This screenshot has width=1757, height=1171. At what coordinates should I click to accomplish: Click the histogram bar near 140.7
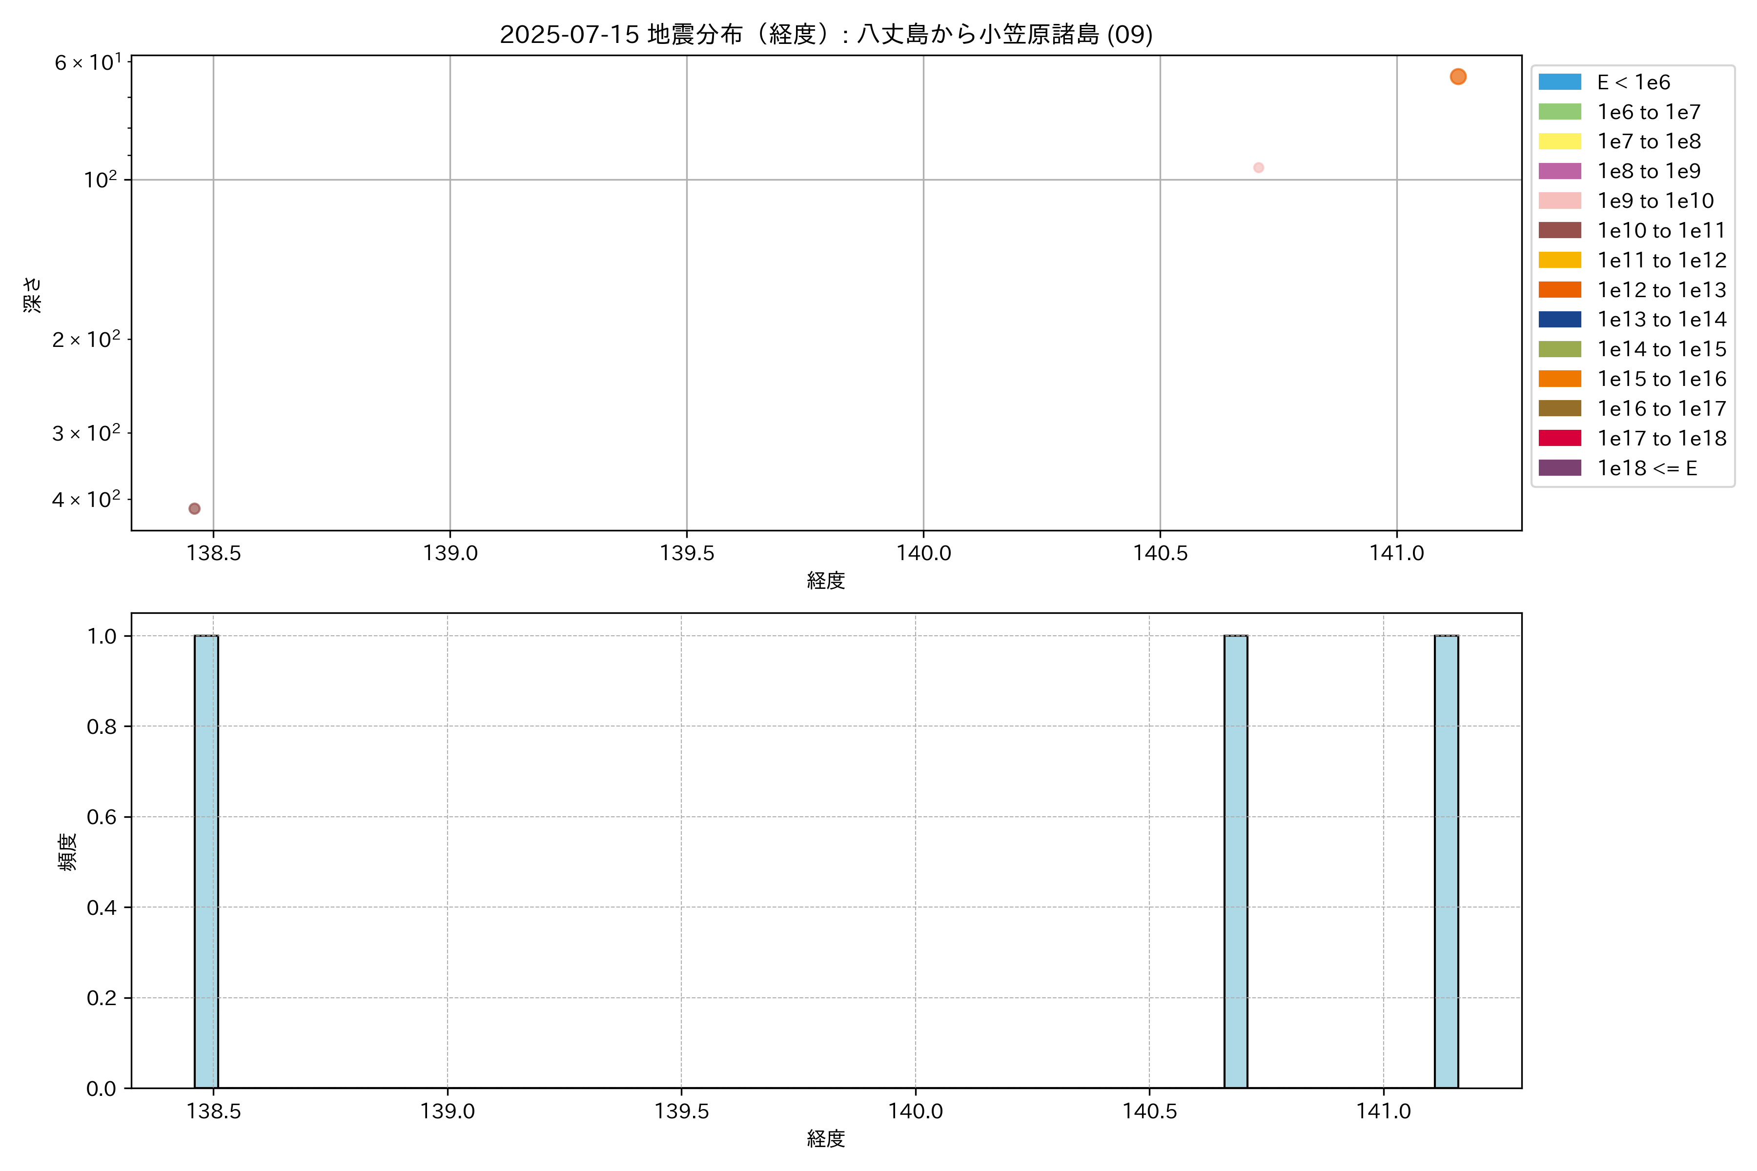click(x=1236, y=862)
